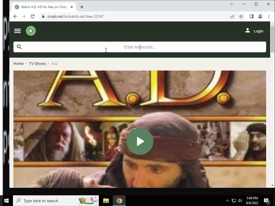This screenshot has height=206, width=275.
Task: View site info via the lock icon
Action: click(x=43, y=16)
